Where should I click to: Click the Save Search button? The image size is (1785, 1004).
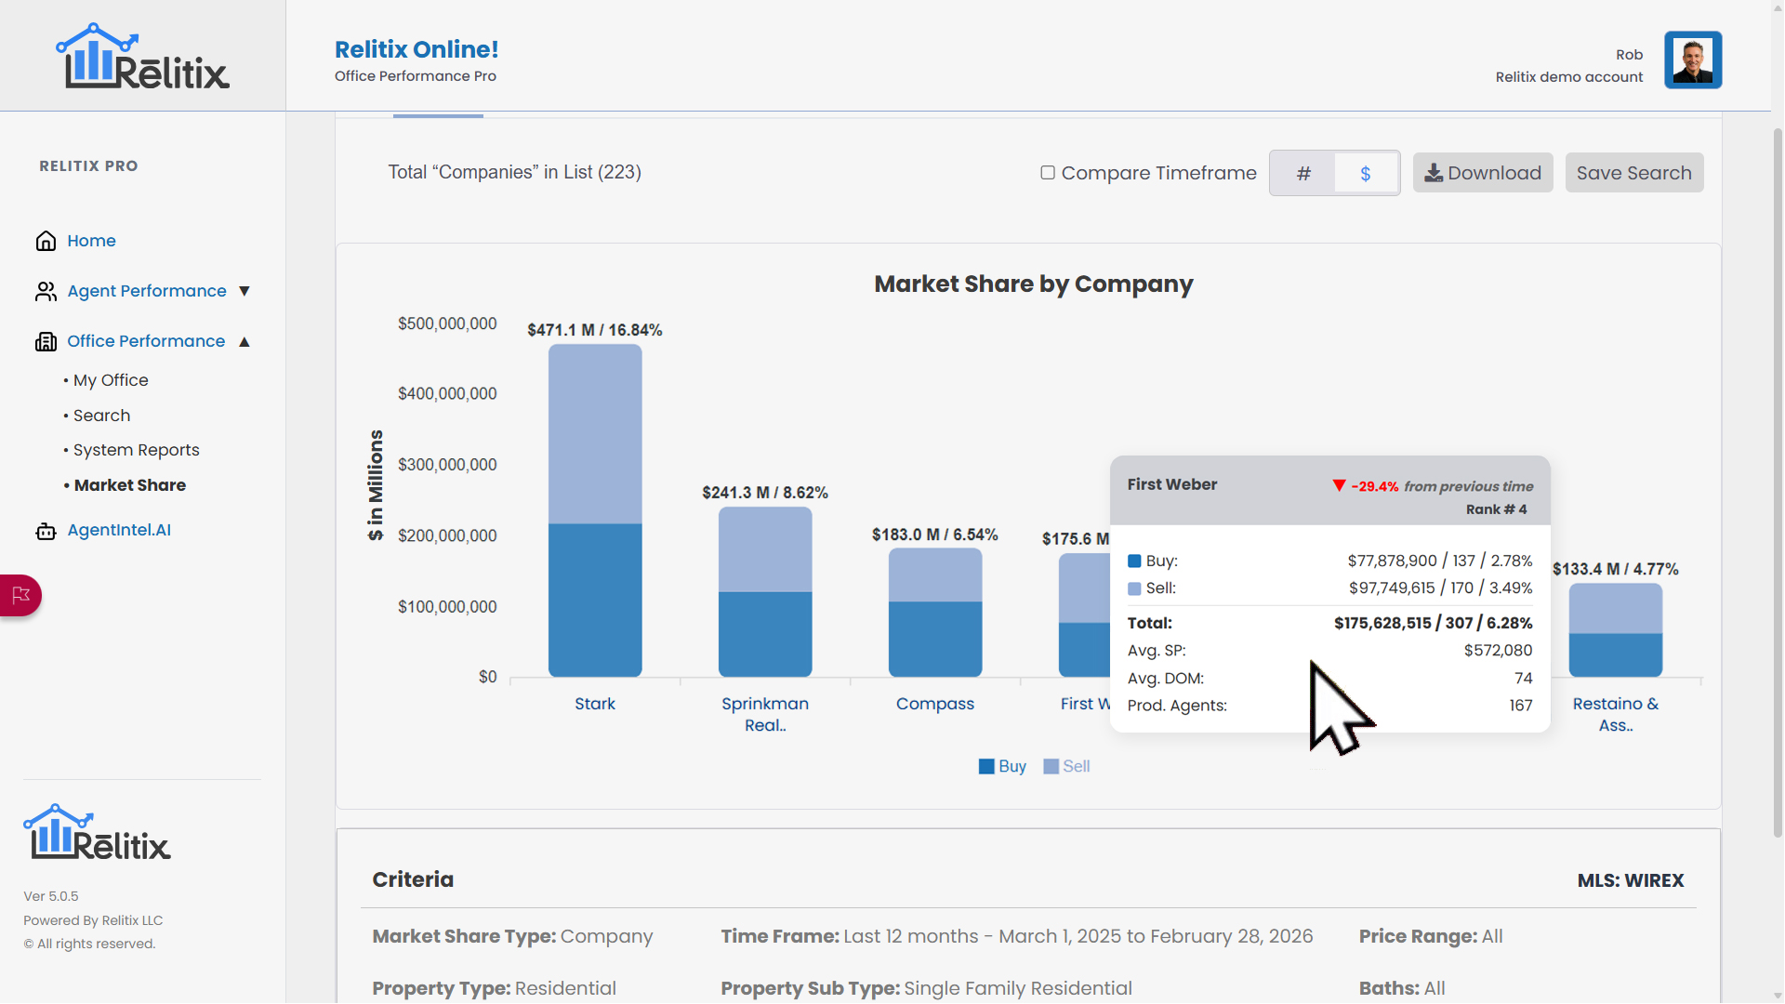coord(1633,173)
